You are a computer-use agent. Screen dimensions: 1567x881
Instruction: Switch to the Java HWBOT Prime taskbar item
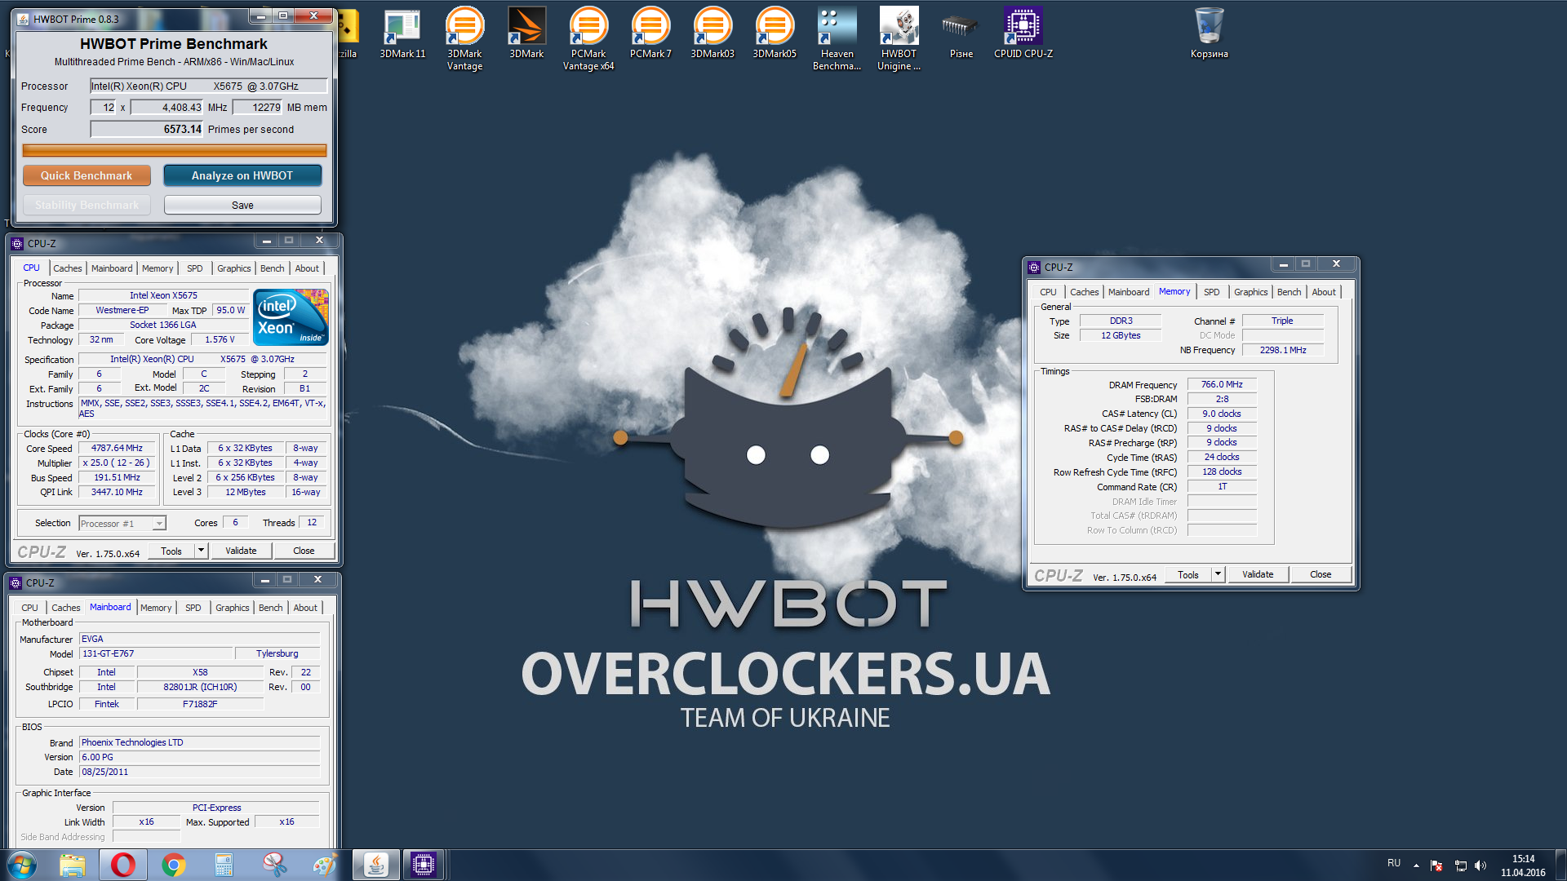tap(375, 865)
